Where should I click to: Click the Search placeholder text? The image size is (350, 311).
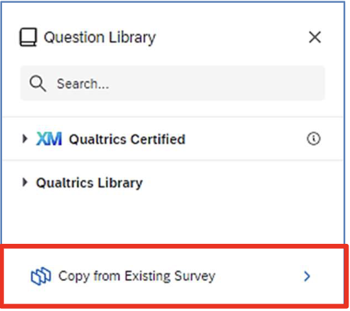[x=83, y=84]
